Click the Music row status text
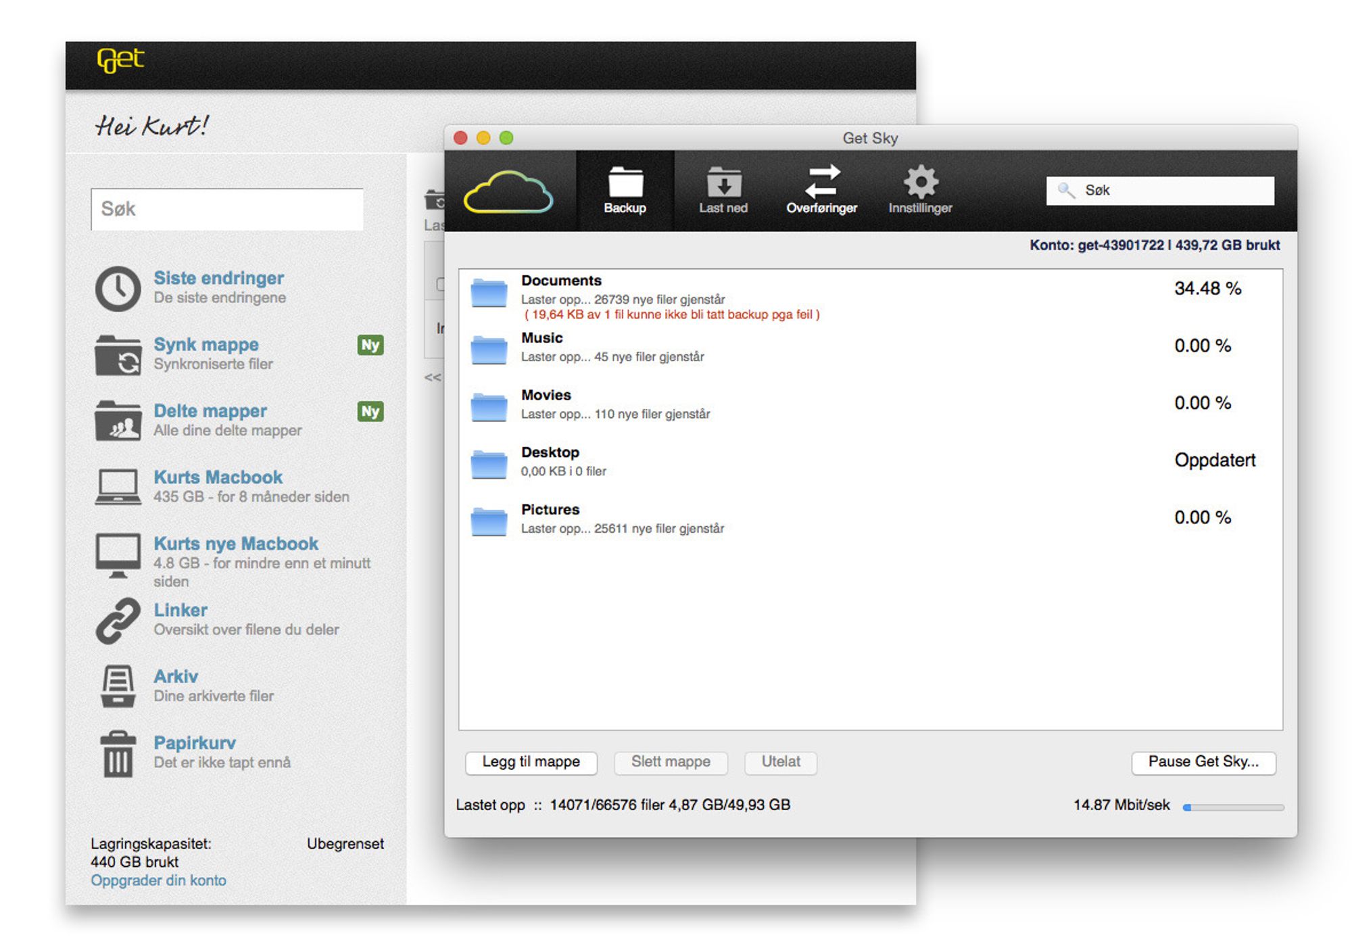The image size is (1352, 948). pos(612,357)
